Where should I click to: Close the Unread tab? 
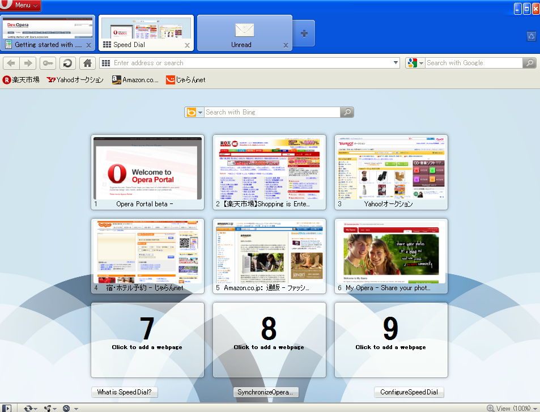(286, 45)
